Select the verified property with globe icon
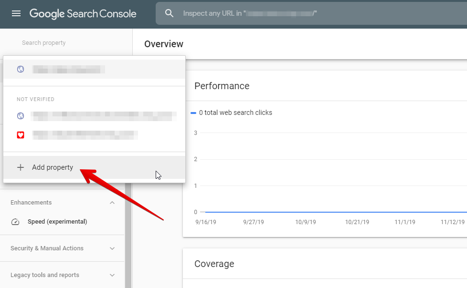Image resolution: width=467 pixels, height=288 pixels. pos(94,69)
